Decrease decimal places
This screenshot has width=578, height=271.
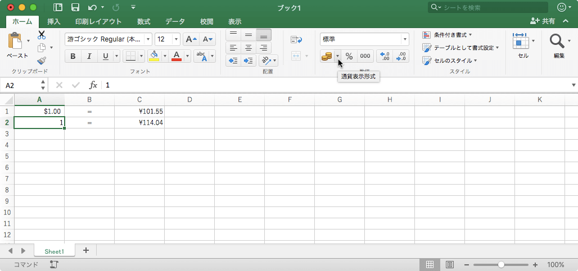(401, 56)
